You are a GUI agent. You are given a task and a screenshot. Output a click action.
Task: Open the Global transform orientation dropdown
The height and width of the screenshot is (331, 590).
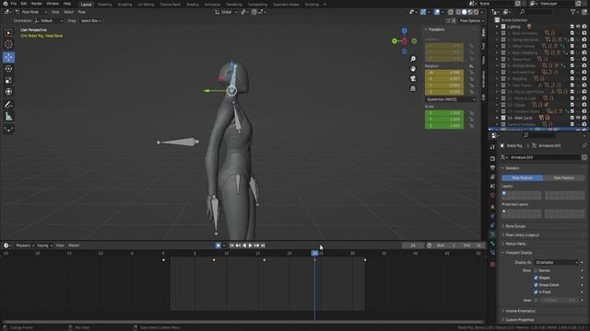coord(227,12)
